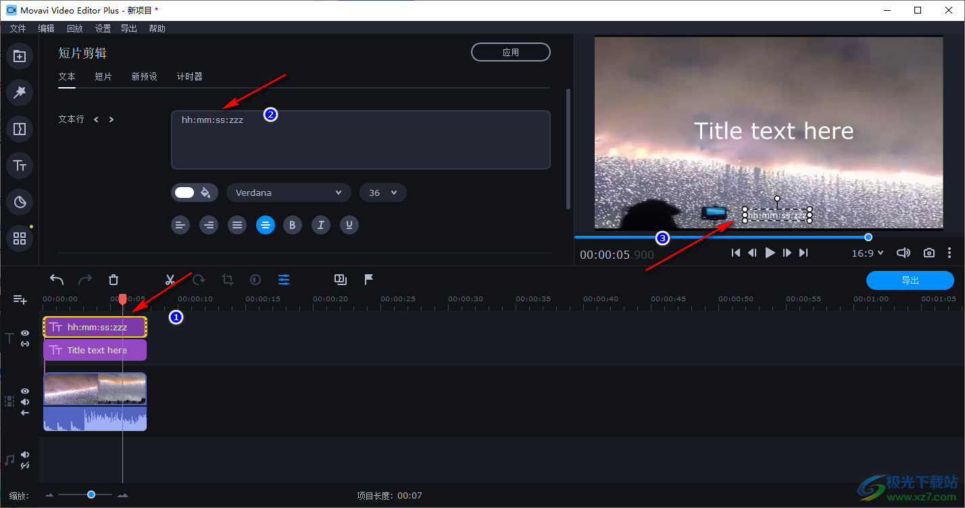Open player volume speaker icon
Viewport: 965px width, 508px height.
(x=904, y=253)
